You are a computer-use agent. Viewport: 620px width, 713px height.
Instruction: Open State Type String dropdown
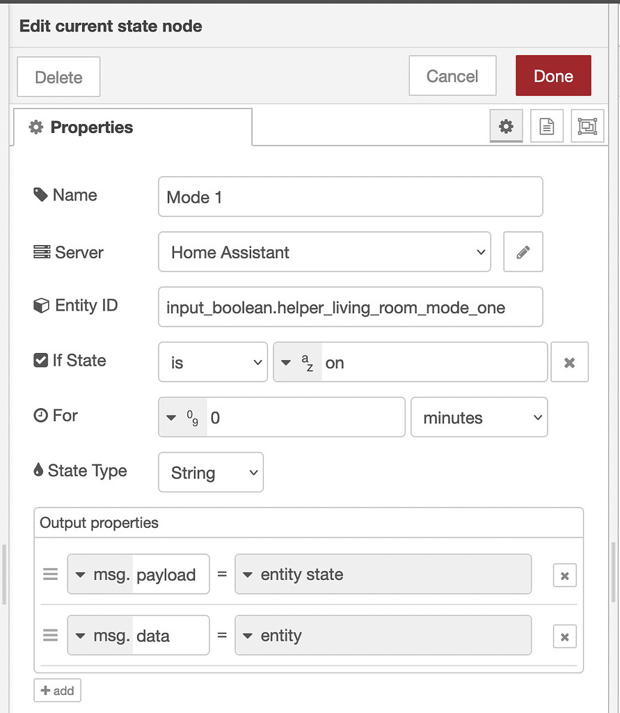[211, 473]
